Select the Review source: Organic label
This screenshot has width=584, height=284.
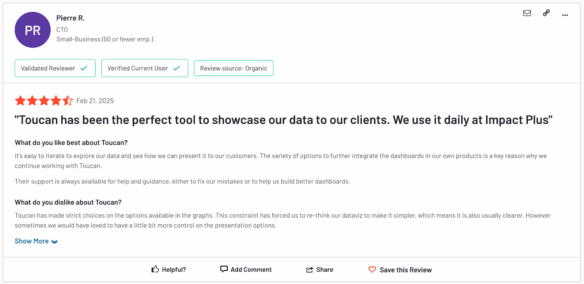233,68
